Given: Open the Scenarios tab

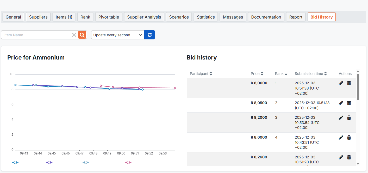Looking at the screenshot, I should 179,17.
